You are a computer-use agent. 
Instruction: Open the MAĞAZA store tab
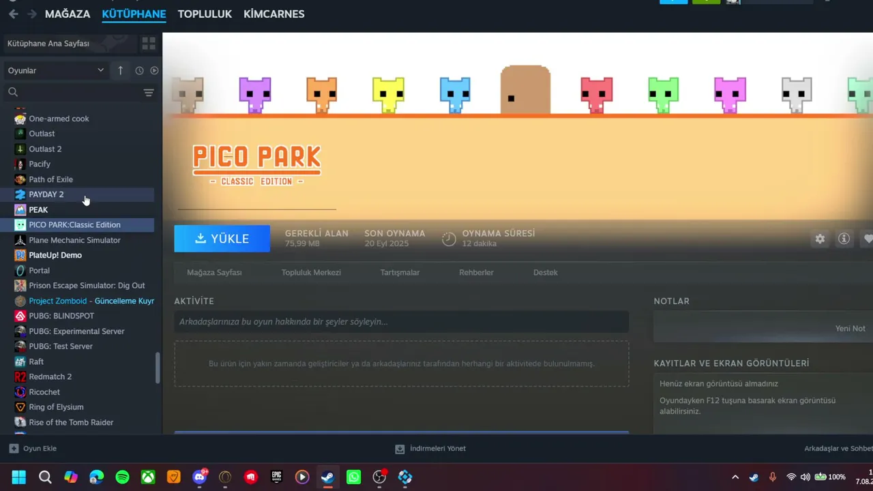(x=68, y=14)
